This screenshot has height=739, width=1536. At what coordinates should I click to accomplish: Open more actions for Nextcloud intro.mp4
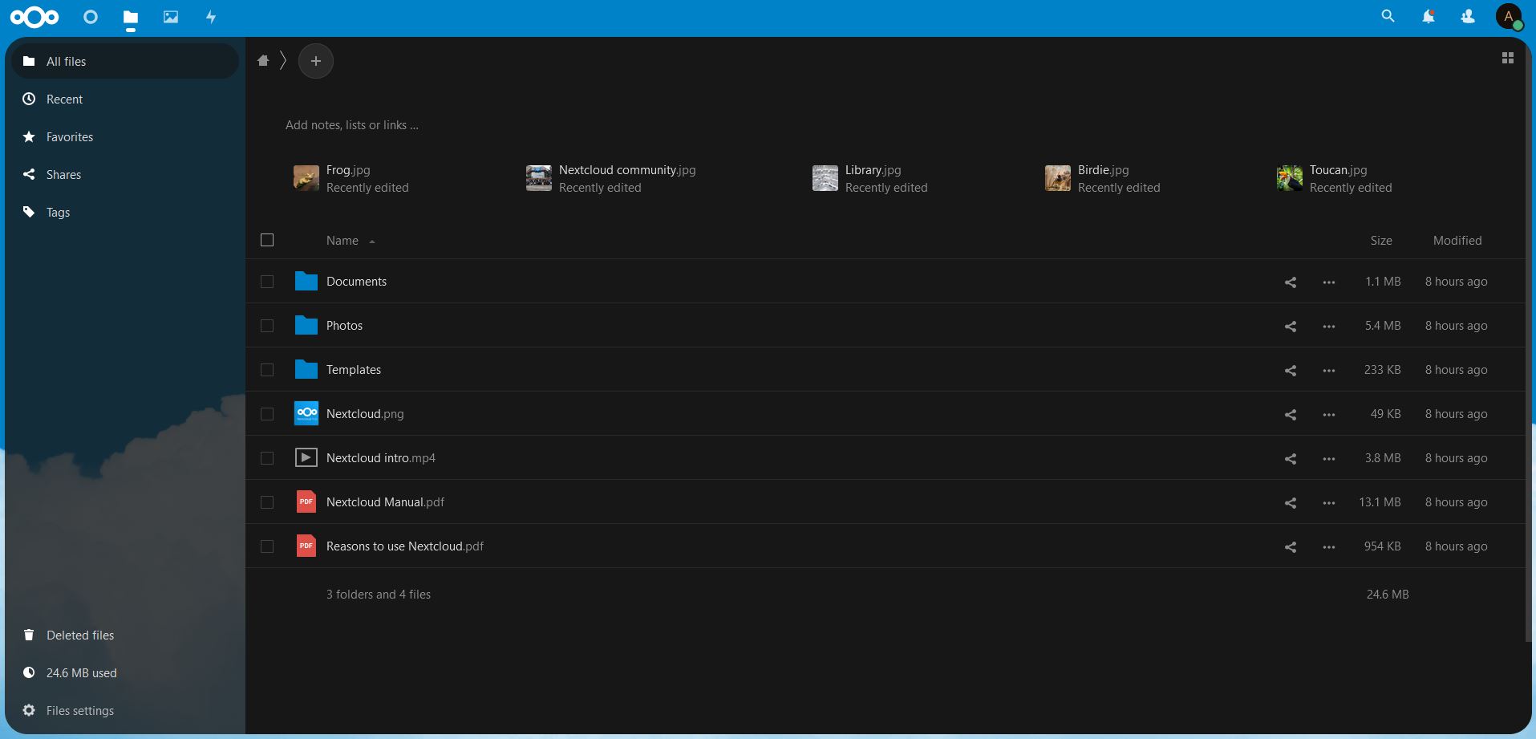1329,459
